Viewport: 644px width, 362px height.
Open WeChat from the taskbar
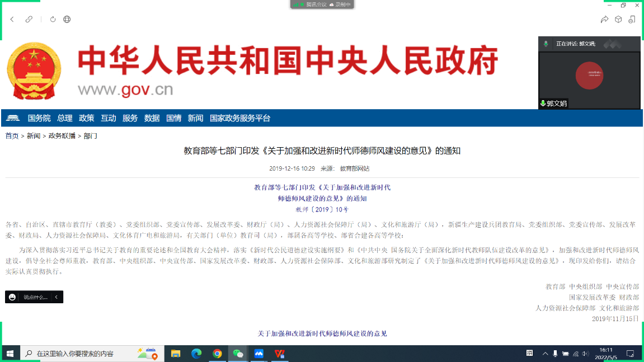pos(238,354)
